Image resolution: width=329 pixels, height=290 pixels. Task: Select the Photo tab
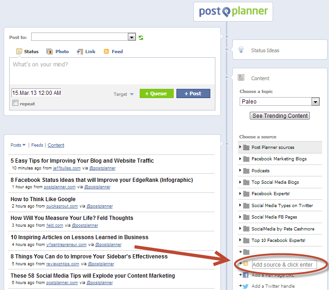click(x=57, y=52)
